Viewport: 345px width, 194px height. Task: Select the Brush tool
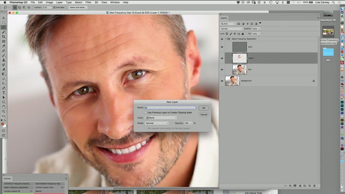pos(4,55)
